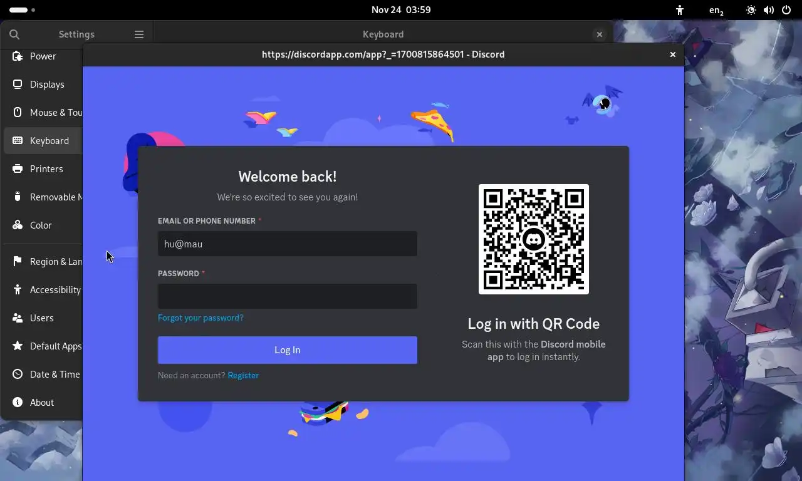802x481 pixels.
Task: Open the clock and calendar menu
Action: pos(401,10)
